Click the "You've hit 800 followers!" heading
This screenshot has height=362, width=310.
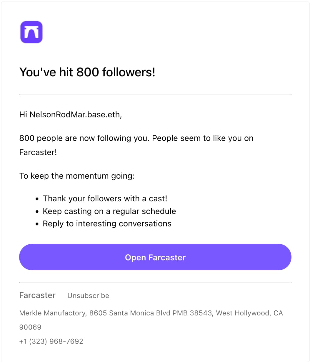tap(87, 72)
